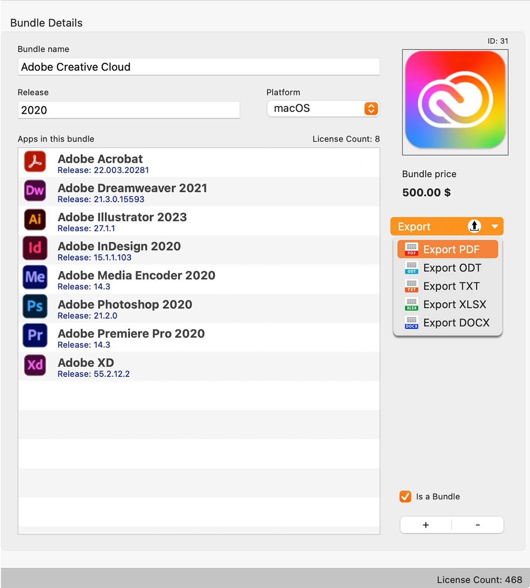Select the Dreamweaver Dw icon

35,191
